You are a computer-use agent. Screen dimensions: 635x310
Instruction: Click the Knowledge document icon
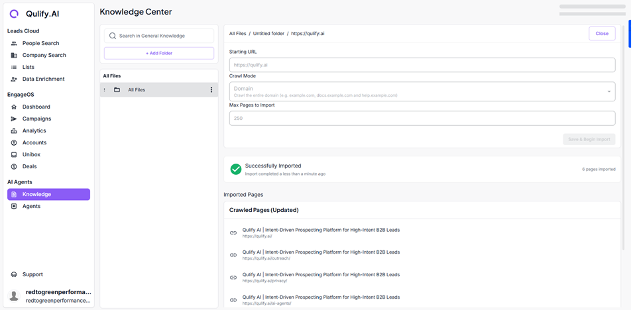14,194
